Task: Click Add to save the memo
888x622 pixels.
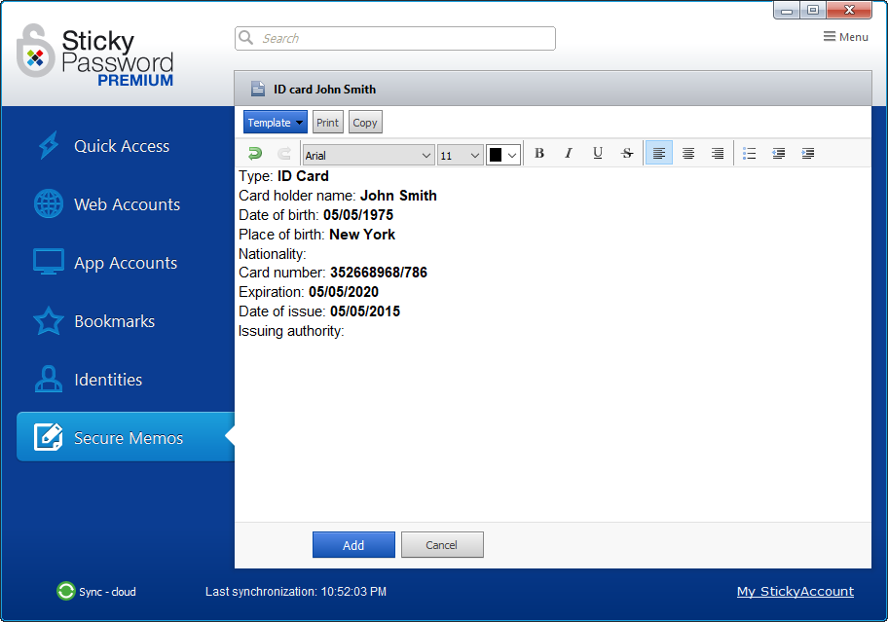Action: pyautogui.click(x=353, y=545)
